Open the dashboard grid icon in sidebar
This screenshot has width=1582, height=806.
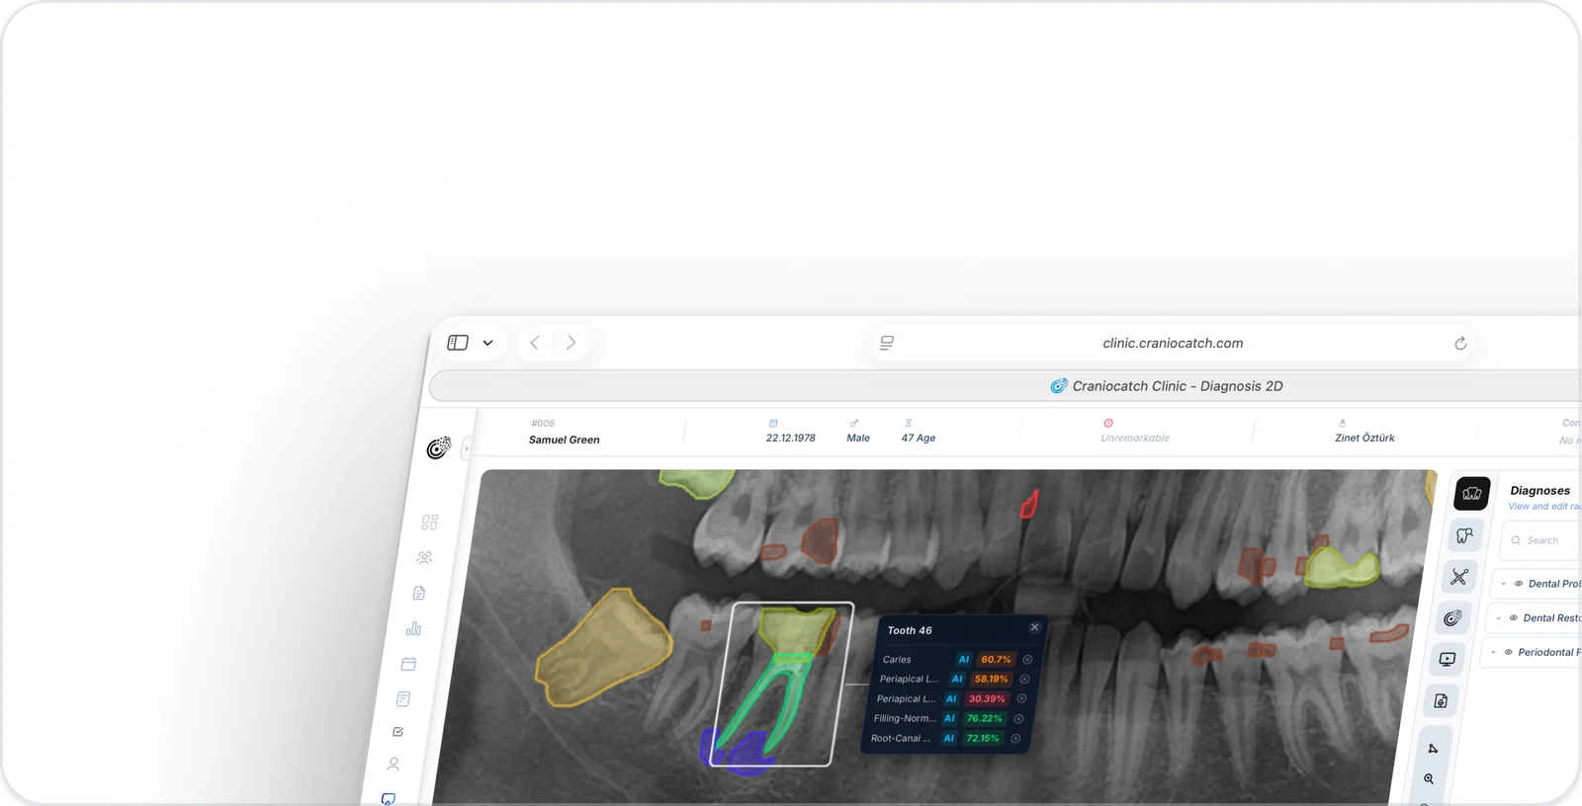pyautogui.click(x=429, y=522)
